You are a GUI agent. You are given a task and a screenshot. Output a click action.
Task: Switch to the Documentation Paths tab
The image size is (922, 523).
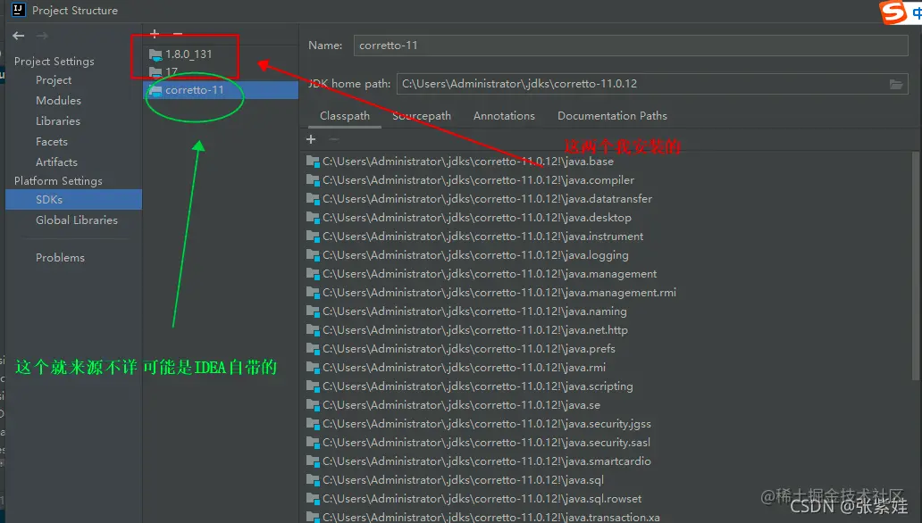[x=612, y=116]
